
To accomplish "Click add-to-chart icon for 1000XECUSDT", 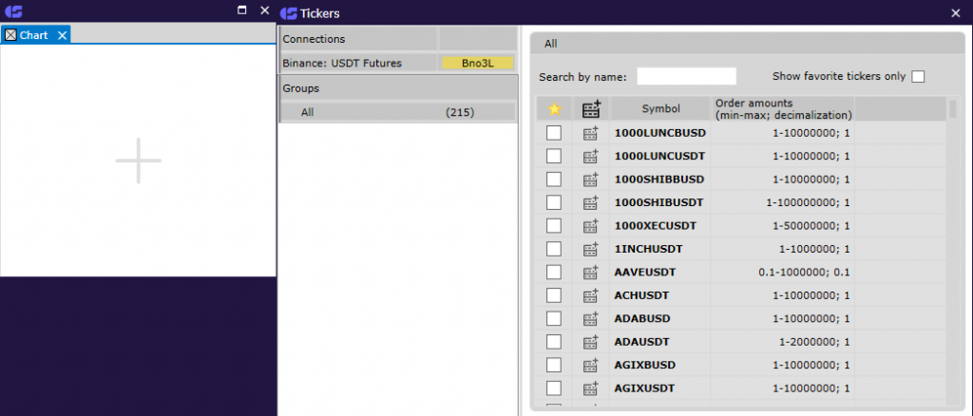I will pos(591,226).
